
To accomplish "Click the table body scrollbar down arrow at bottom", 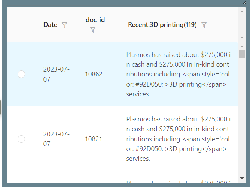I will pyautogui.click(x=242, y=178).
